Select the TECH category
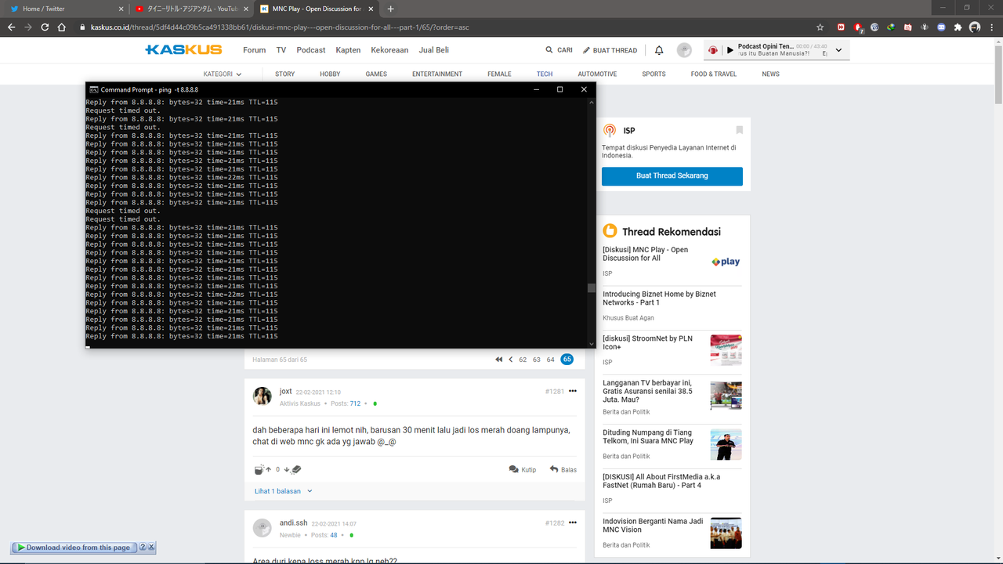The image size is (1003, 564). click(x=545, y=74)
